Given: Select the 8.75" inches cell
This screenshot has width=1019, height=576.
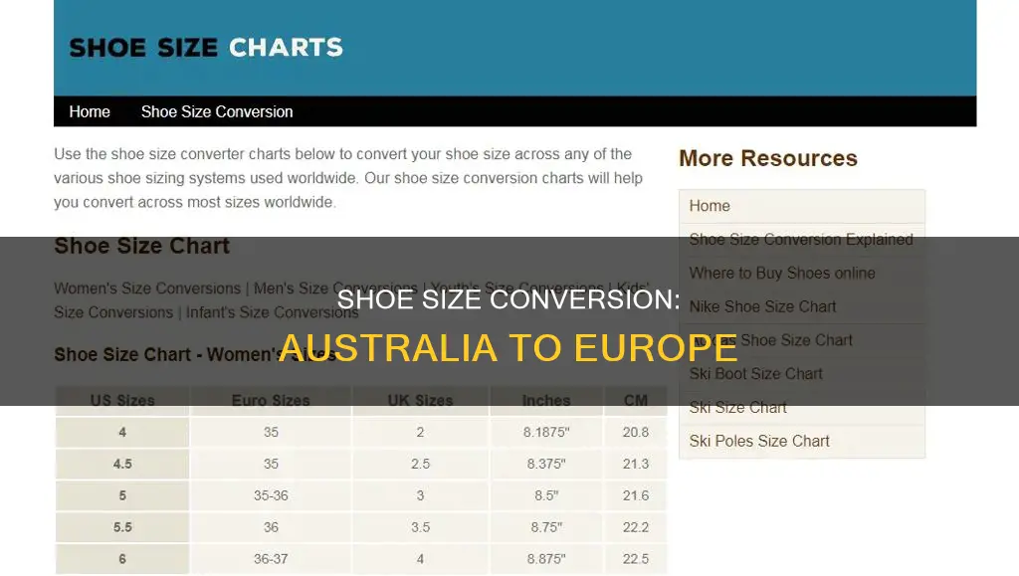Looking at the screenshot, I should pyautogui.click(x=546, y=527).
